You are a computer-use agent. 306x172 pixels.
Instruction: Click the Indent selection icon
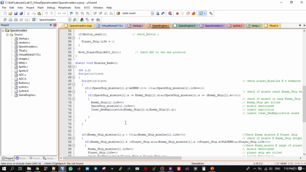(x=95, y=13)
